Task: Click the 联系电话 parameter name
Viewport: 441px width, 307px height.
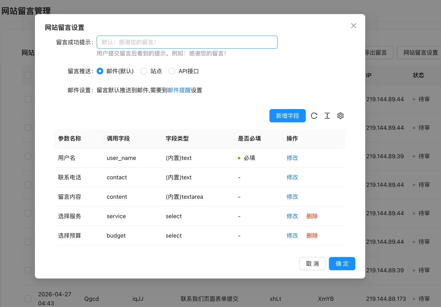Action: click(x=70, y=177)
